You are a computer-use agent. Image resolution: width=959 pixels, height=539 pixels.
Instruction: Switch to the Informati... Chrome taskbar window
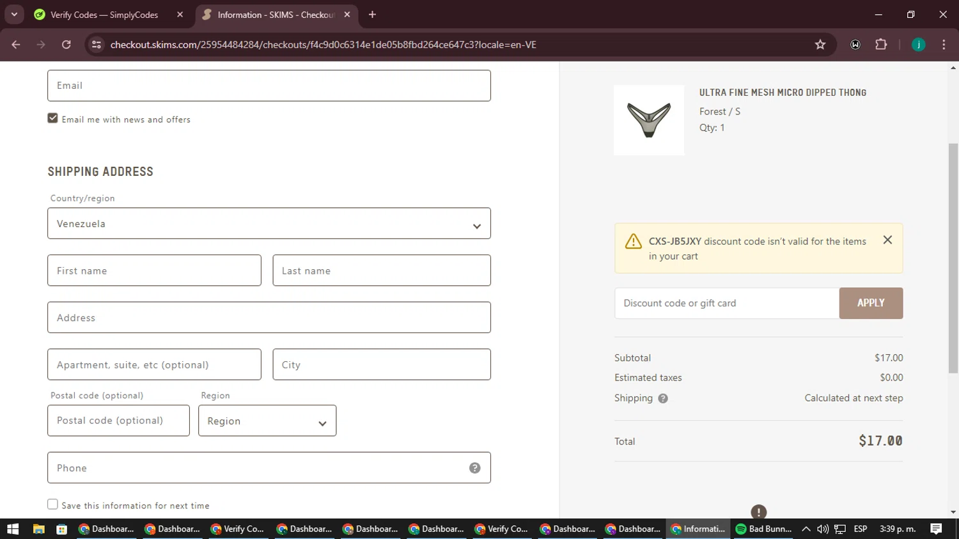click(698, 529)
